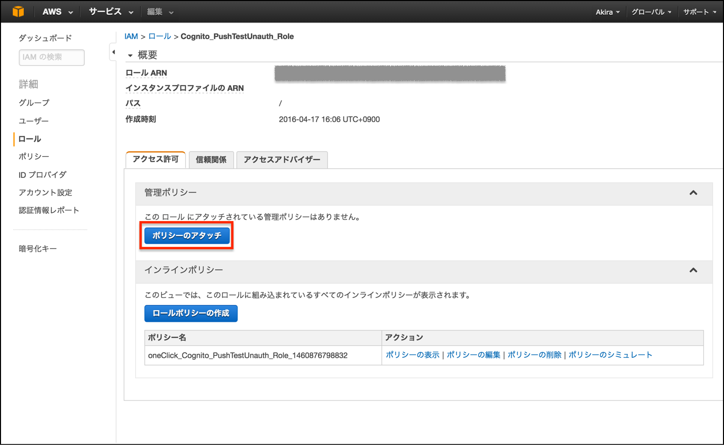Open the サポート dropdown
The width and height of the screenshot is (724, 445).
699,11
